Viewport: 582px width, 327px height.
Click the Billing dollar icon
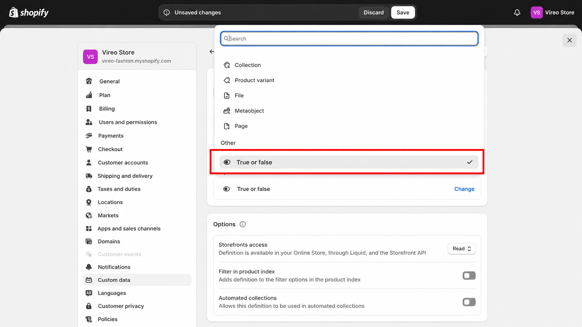coord(89,109)
